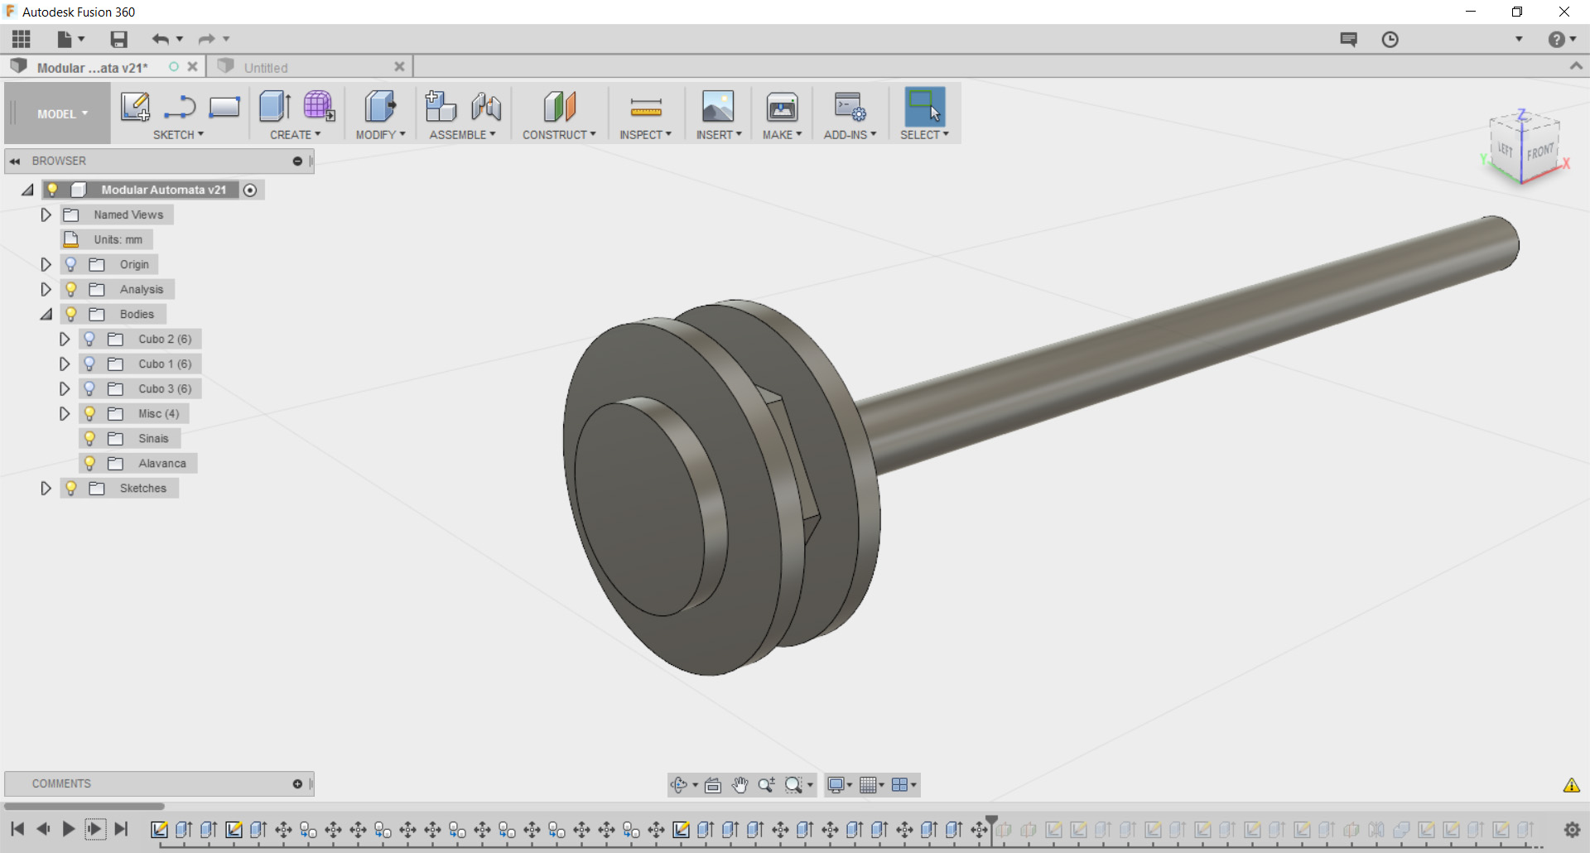1590x853 pixels.
Task: Select the Modular ...ata v21 tab
Action: coord(104,67)
